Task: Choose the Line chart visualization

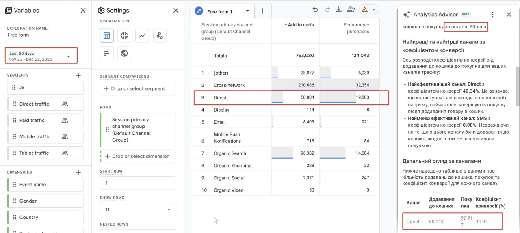Action: tap(142, 36)
